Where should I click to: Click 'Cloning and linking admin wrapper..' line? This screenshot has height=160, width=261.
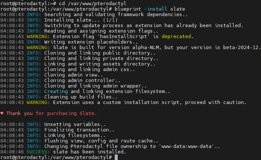pos(95,86)
